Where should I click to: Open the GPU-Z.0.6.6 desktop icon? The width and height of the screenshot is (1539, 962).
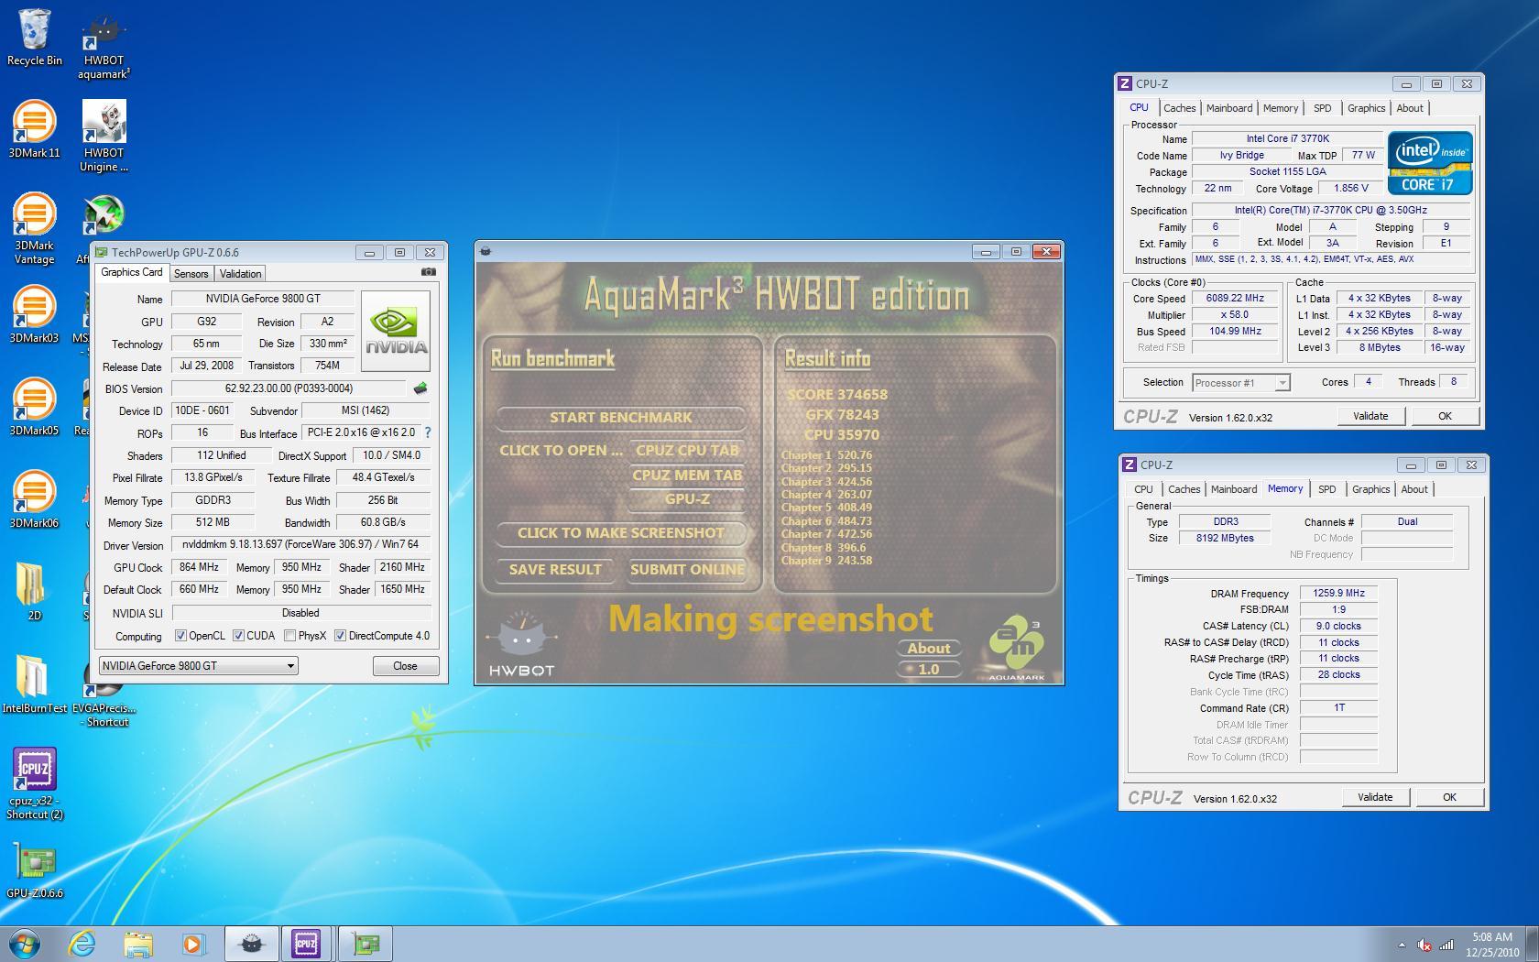(35, 870)
